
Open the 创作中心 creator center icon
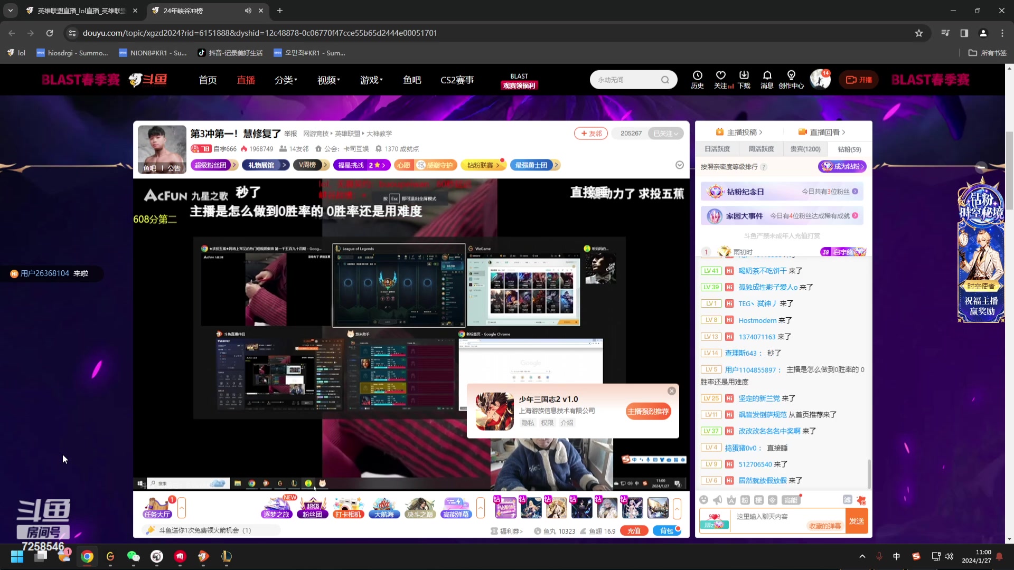pos(791,79)
